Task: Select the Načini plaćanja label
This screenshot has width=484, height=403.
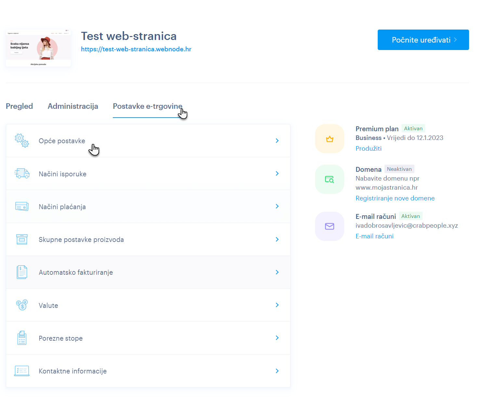Action: [x=62, y=207]
